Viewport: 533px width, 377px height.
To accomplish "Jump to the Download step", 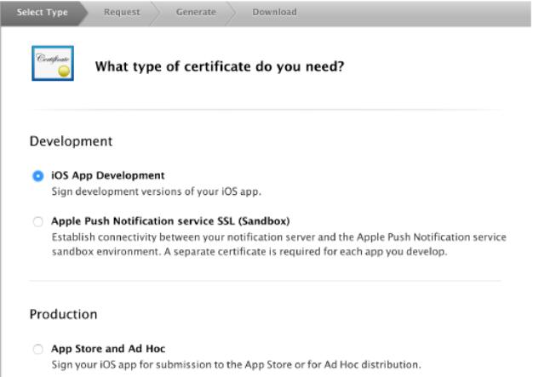I will coord(274,13).
